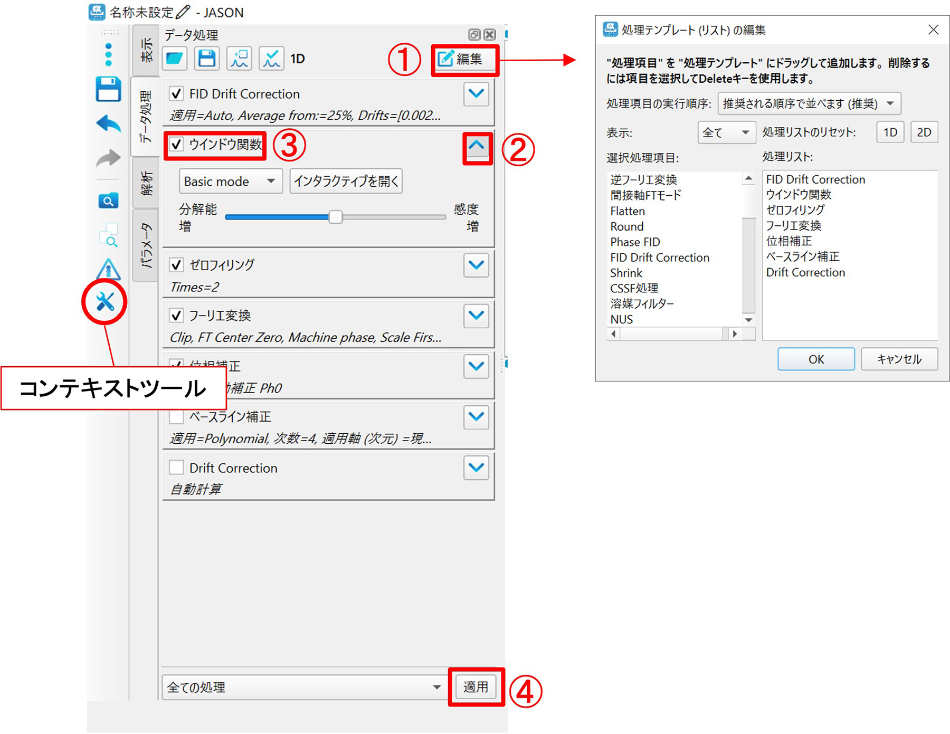Reset the processing list to 2D
The width and height of the screenshot is (950, 734).
pos(924,132)
